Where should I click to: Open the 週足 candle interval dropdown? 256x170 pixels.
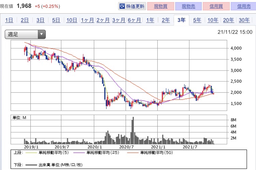(x=25, y=34)
